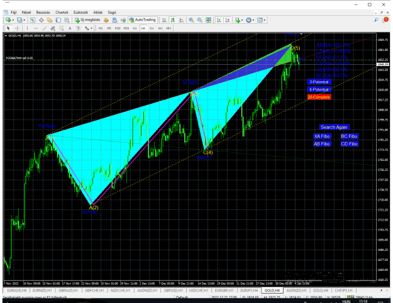This screenshot has height=303, width=393.
Task: Open the Beszúrás menu
Action: (x=43, y=13)
